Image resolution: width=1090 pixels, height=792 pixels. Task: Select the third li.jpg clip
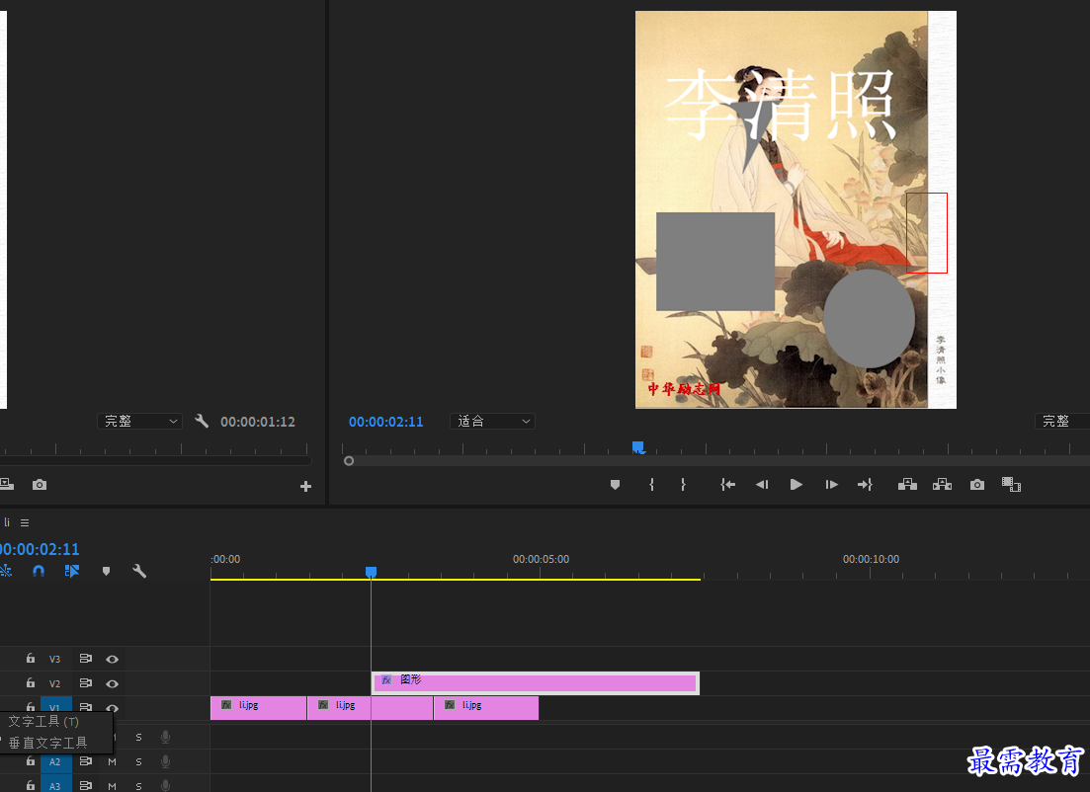pyautogui.click(x=486, y=708)
